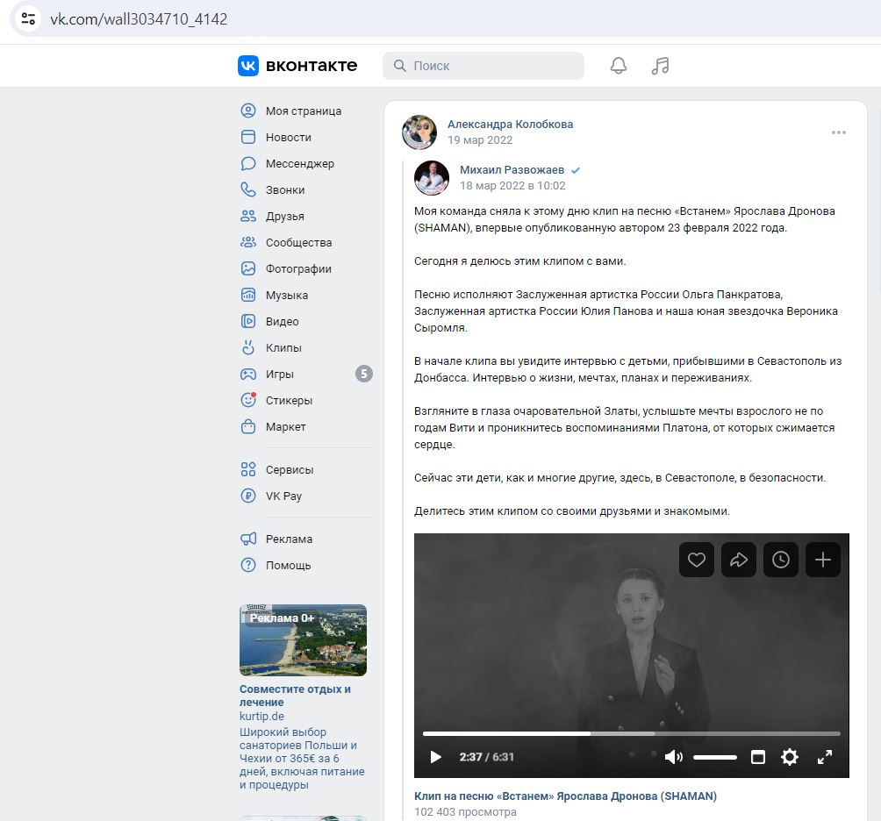881x821 pixels.
Task: Select Друзья menu label
Action: tap(285, 216)
